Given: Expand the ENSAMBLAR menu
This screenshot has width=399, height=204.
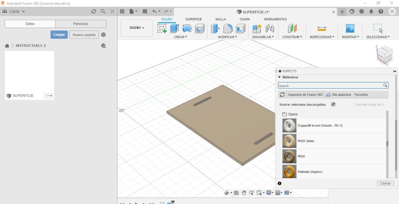Looking at the screenshot, I should tap(263, 37).
